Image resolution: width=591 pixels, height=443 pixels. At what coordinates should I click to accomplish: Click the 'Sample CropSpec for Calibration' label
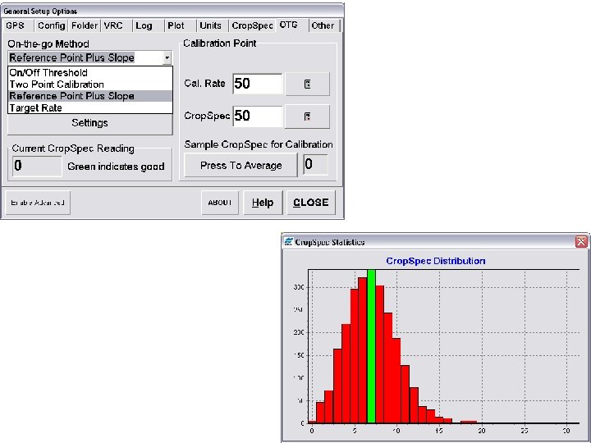(259, 144)
